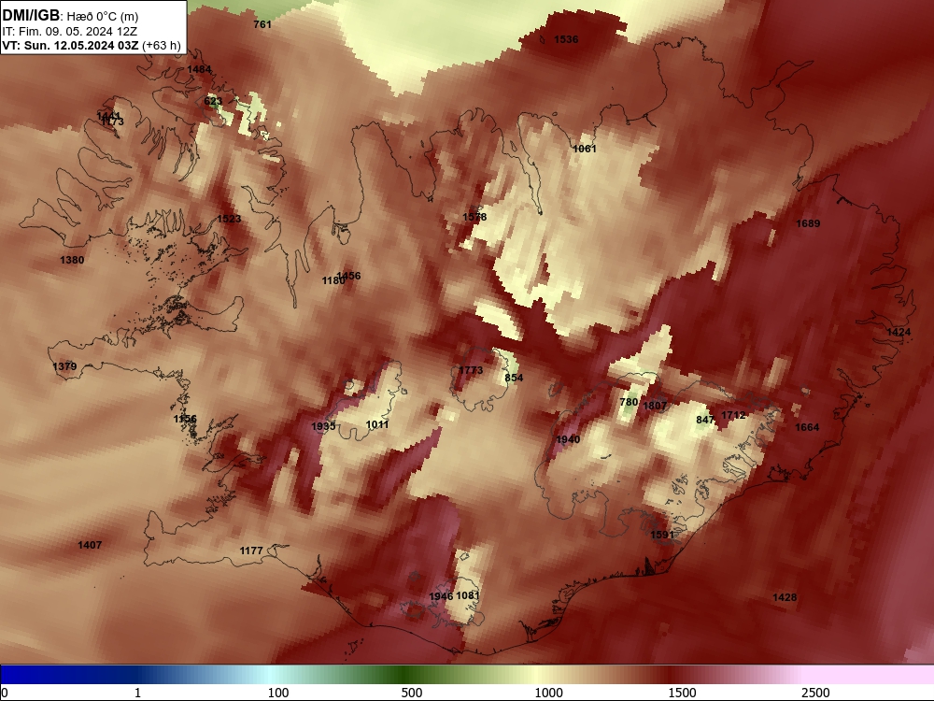
Task: Click the 1424 value label
Action: [899, 332]
